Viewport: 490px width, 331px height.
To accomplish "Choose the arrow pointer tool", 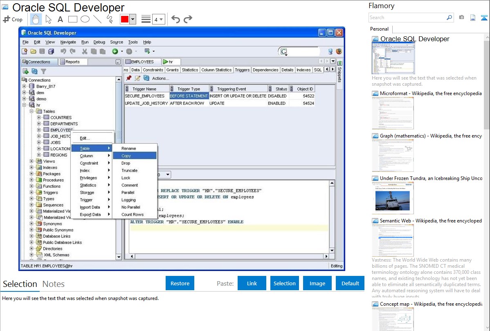I will (x=48, y=19).
